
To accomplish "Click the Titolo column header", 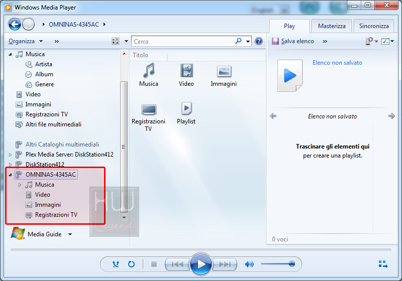I will (149, 55).
